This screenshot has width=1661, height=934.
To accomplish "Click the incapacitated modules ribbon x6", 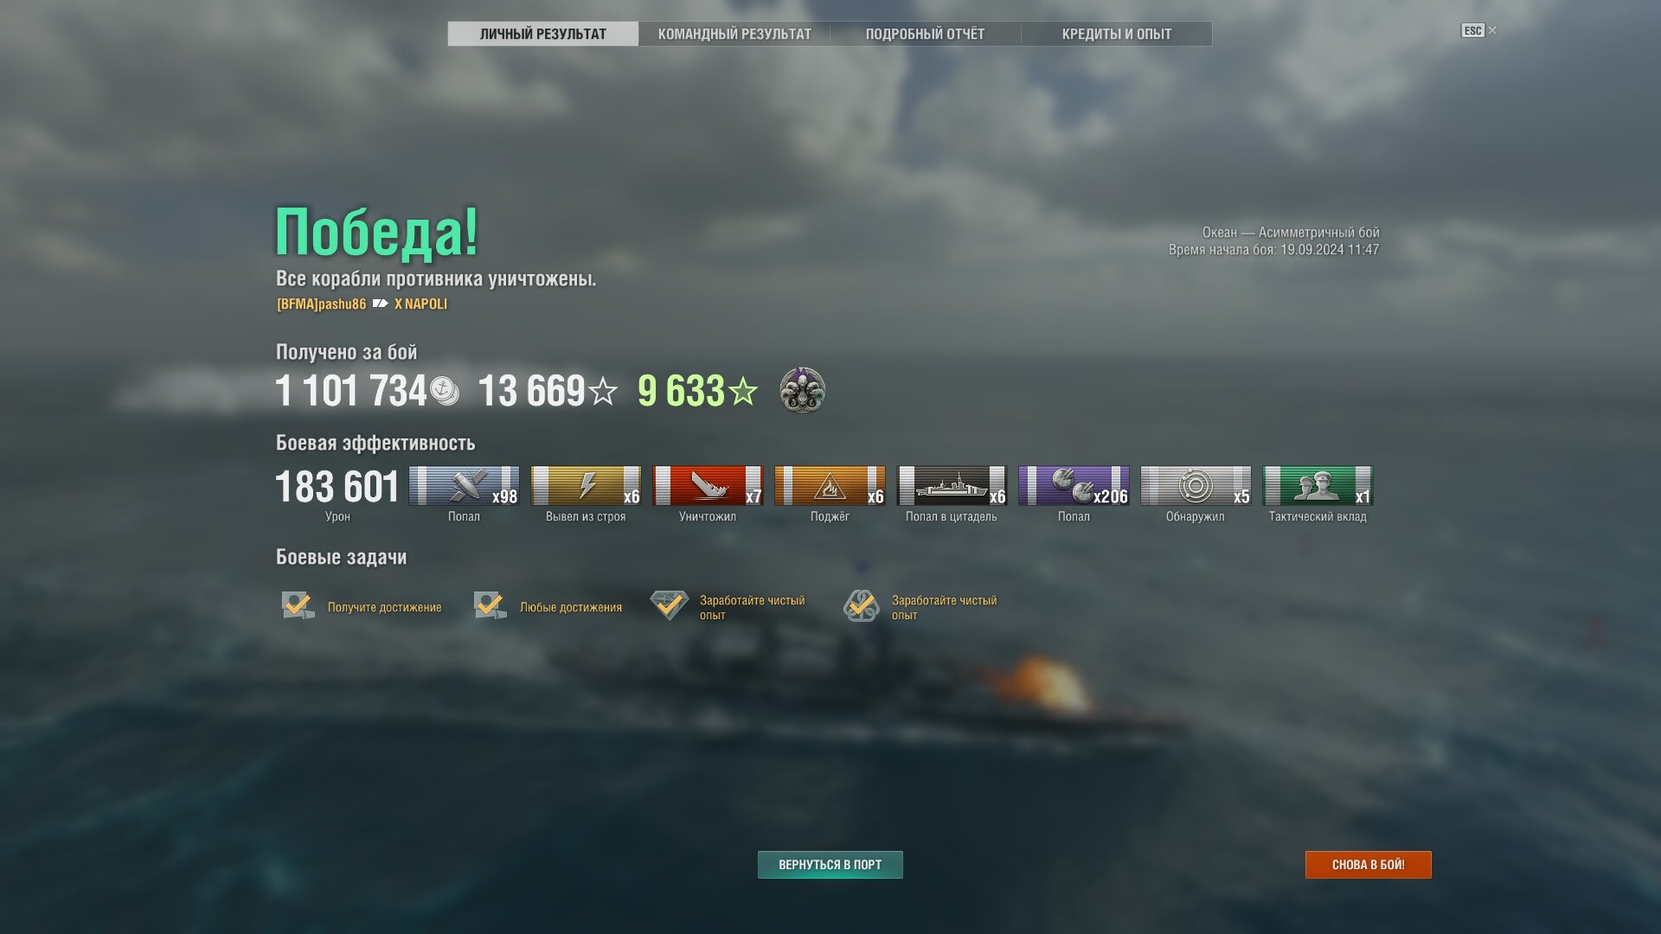I will [x=586, y=485].
